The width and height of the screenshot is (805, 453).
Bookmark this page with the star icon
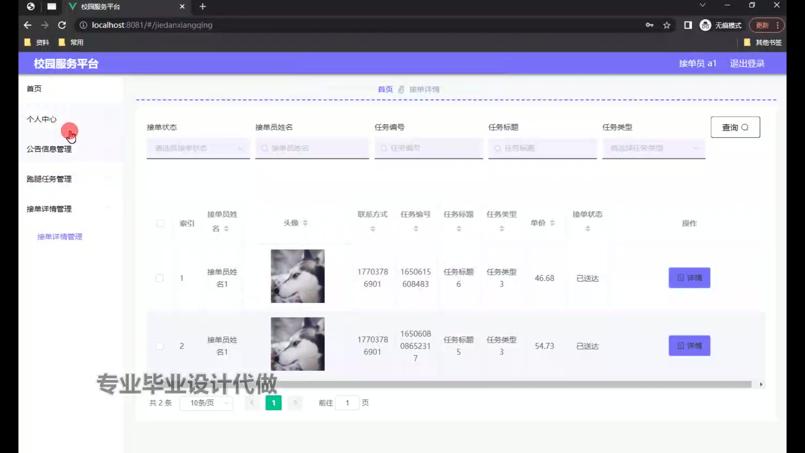tap(667, 25)
